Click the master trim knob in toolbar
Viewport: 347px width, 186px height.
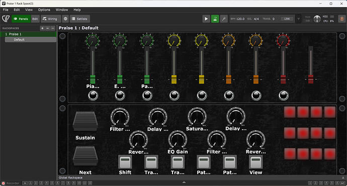(317, 19)
